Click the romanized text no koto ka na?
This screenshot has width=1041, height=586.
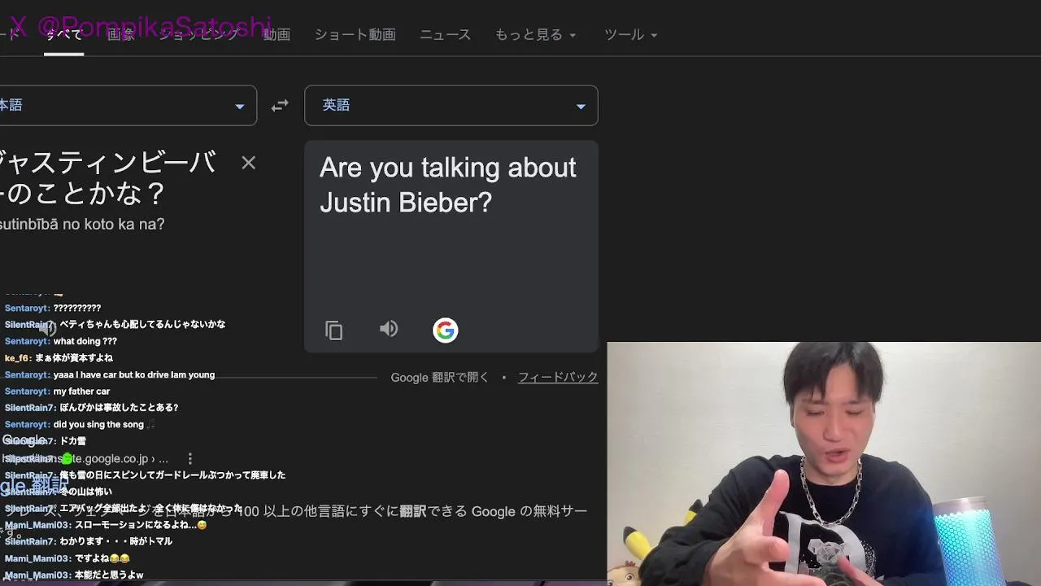click(112, 224)
